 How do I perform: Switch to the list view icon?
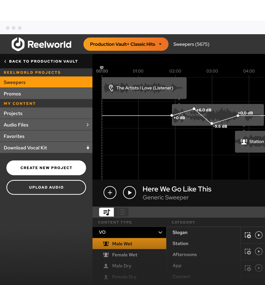(121, 212)
